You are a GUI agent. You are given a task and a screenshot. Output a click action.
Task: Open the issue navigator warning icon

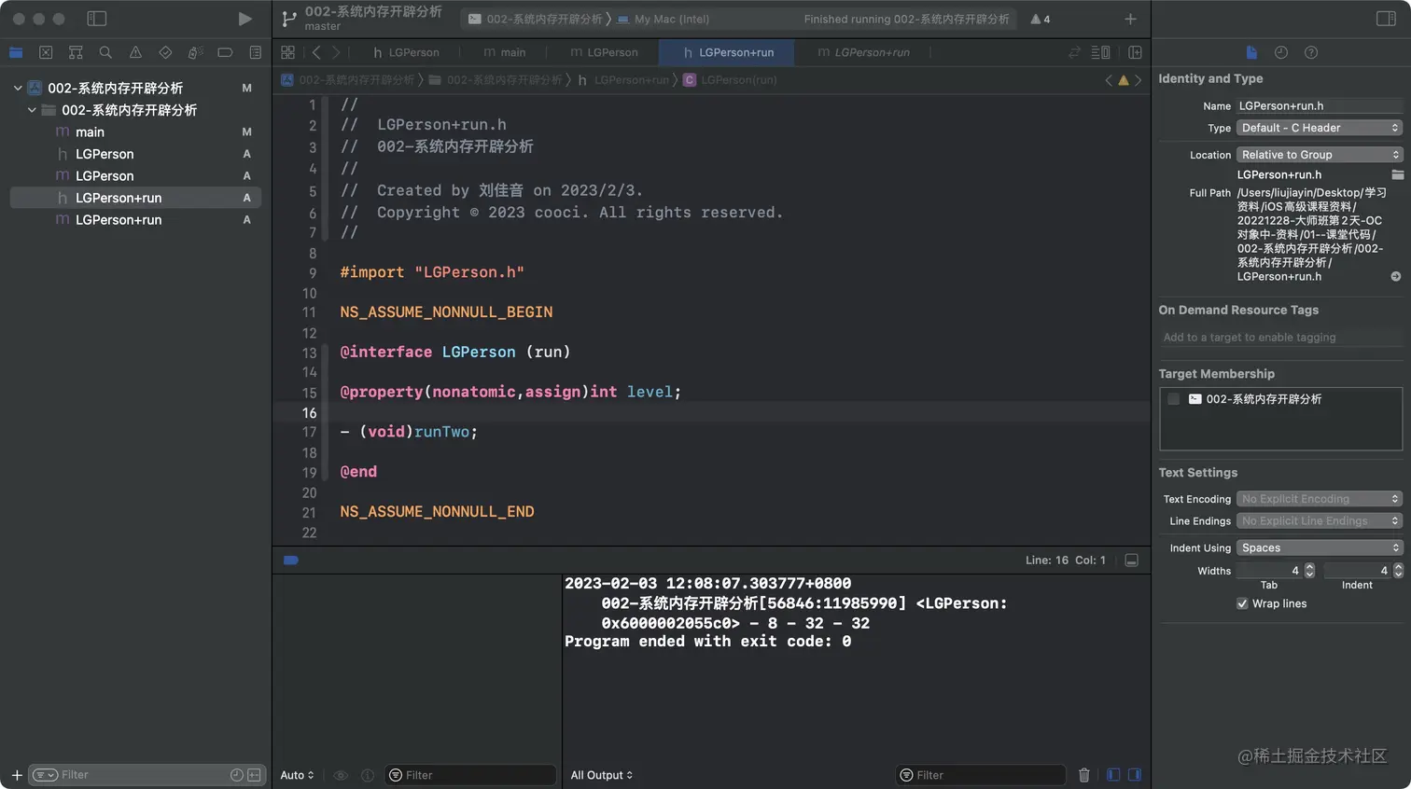click(135, 52)
